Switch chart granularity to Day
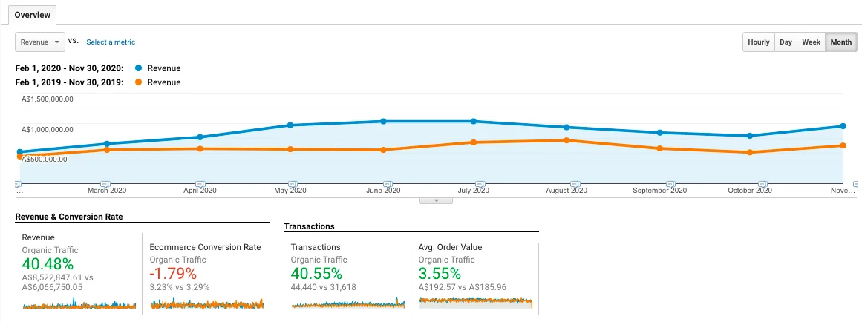 [786, 42]
